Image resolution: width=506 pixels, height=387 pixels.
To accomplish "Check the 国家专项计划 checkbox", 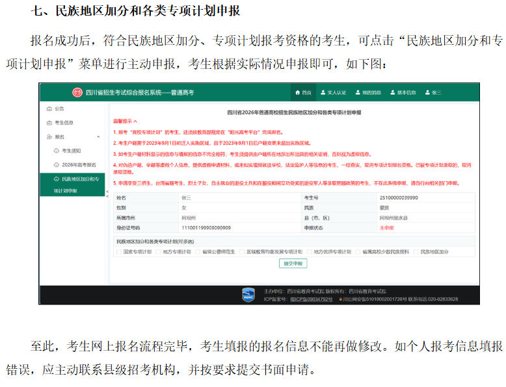I will click(118, 251).
